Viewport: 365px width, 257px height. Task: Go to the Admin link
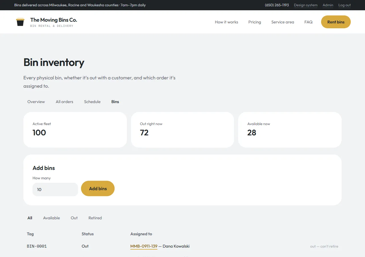click(x=328, y=5)
